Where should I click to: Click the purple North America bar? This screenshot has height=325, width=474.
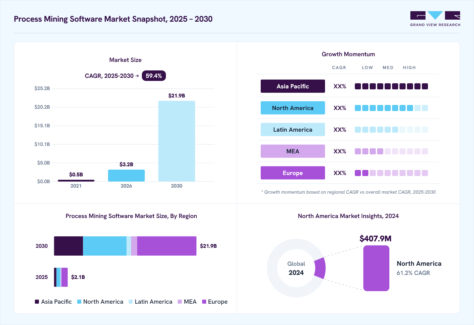376,268
